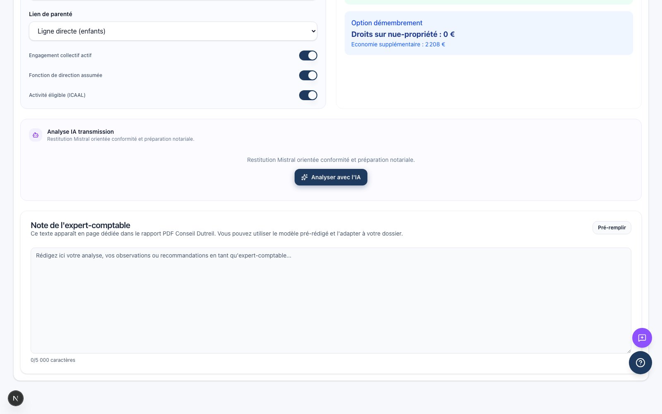662x414 pixels.
Task: Click the Analyser avec l'IA button
Action: 331,177
